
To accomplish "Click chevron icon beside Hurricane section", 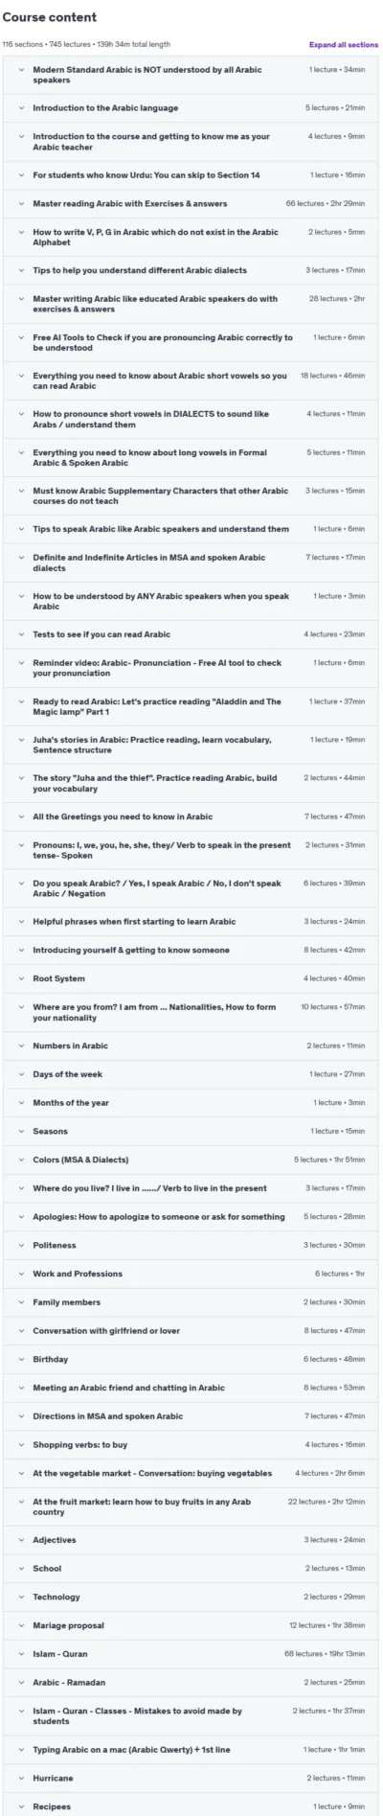I will 21,1778.
